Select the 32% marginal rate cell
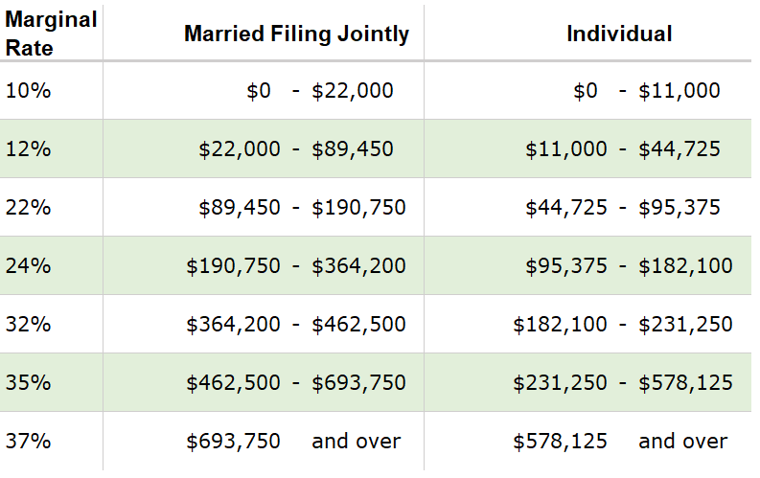 coord(27,325)
